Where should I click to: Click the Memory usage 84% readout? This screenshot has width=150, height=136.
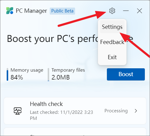[17, 77]
